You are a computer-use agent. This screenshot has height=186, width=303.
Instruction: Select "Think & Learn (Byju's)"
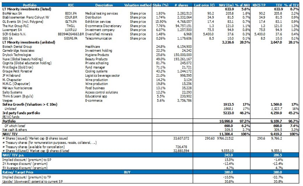18,96
